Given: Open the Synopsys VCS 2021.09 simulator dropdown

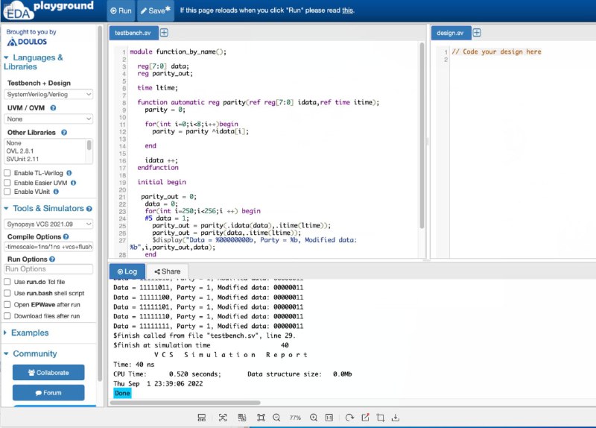Looking at the screenshot, I should pyautogui.click(x=48, y=224).
